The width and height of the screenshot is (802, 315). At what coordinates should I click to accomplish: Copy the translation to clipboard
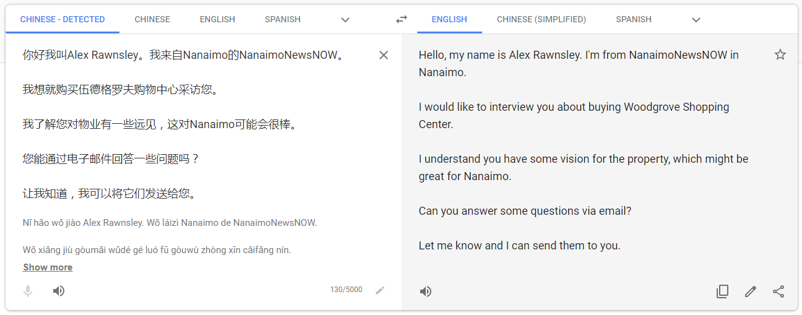(722, 291)
